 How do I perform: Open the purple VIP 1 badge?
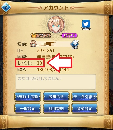click(x=69, y=36)
